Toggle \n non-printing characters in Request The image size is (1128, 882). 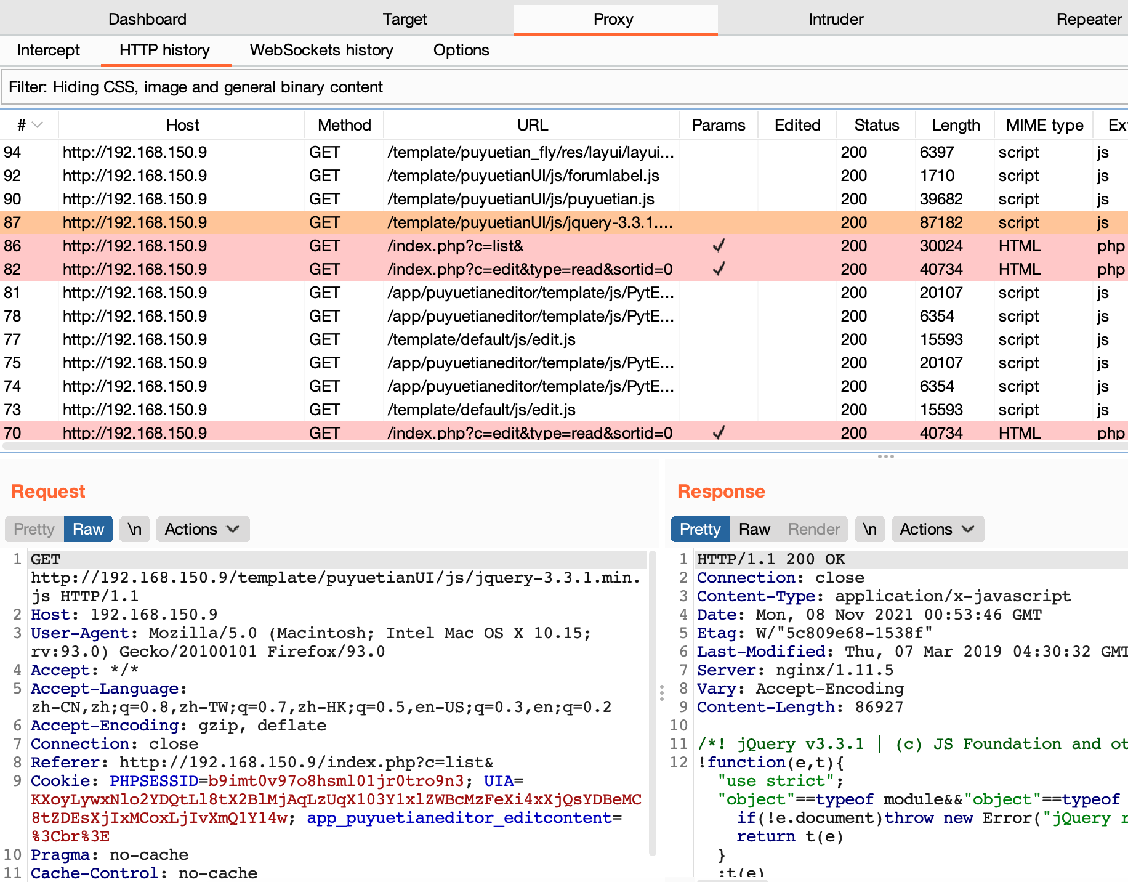click(135, 529)
